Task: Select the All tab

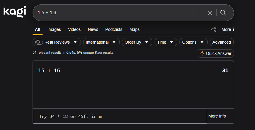Action: (38, 29)
